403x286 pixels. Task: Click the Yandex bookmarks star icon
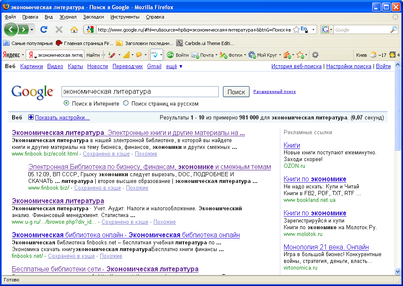(300, 55)
